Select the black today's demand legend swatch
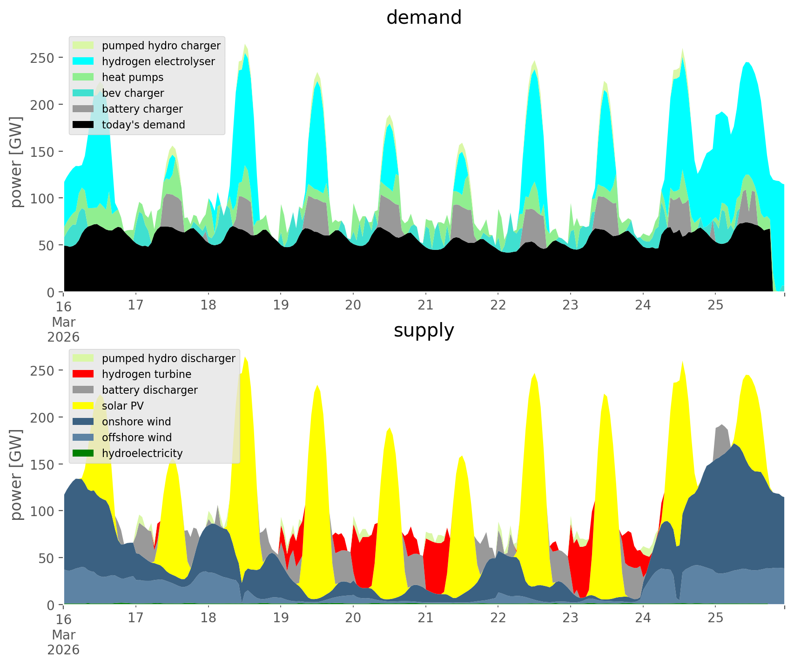Viewport: 794px width, 666px height. coord(83,125)
